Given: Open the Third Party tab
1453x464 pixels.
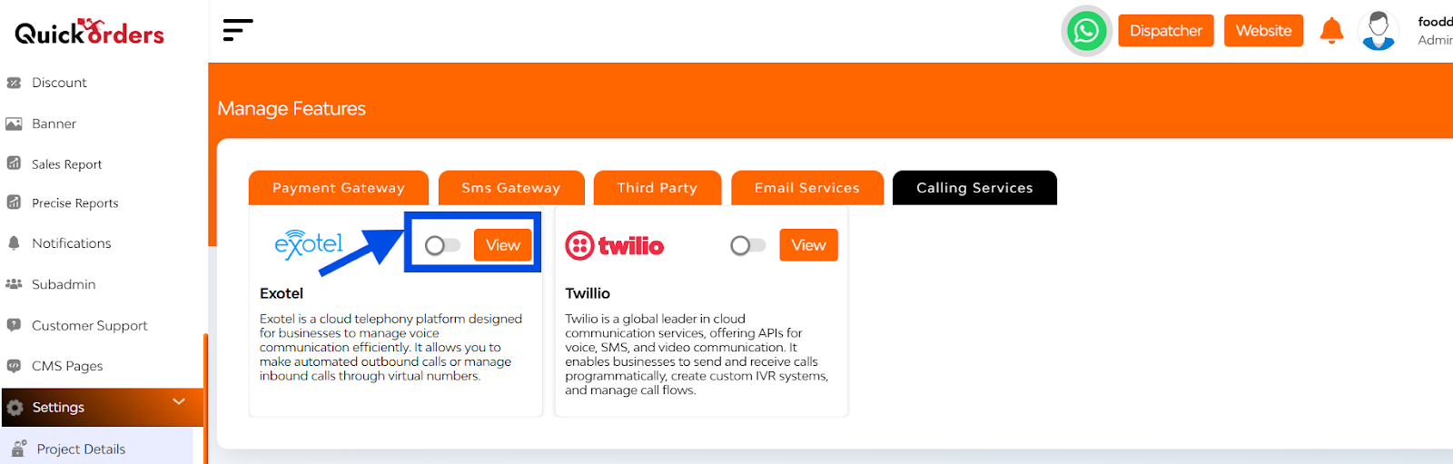Looking at the screenshot, I should pos(657,187).
